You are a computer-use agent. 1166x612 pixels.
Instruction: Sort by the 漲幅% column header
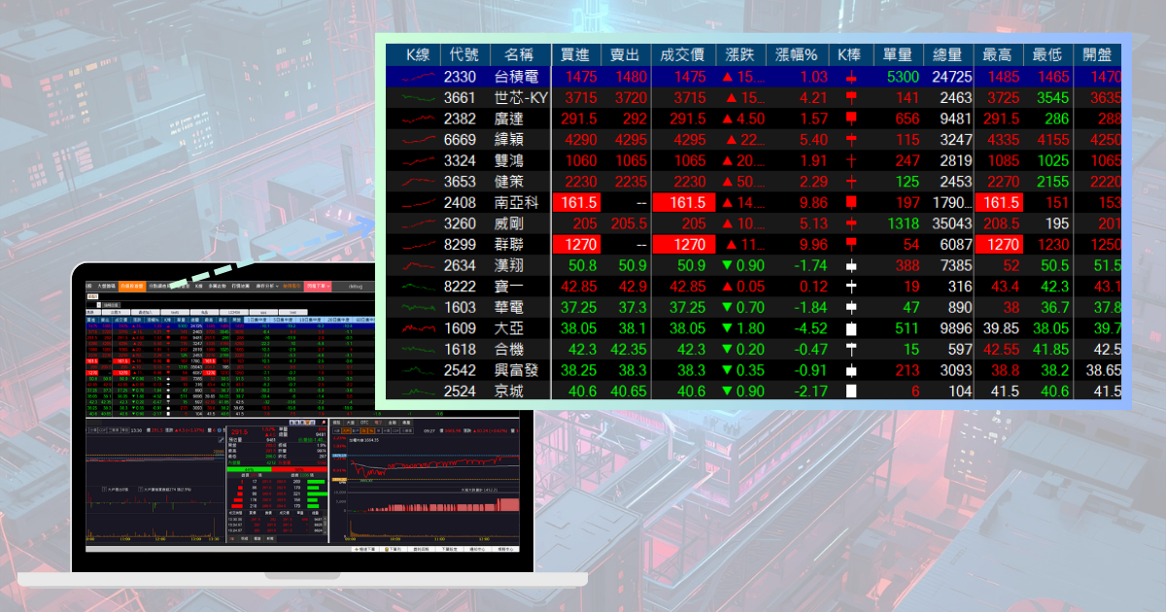(796, 54)
